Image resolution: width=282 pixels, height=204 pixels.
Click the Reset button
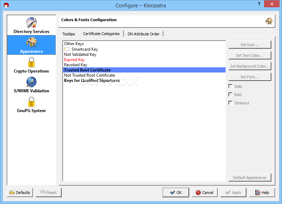[48, 193]
